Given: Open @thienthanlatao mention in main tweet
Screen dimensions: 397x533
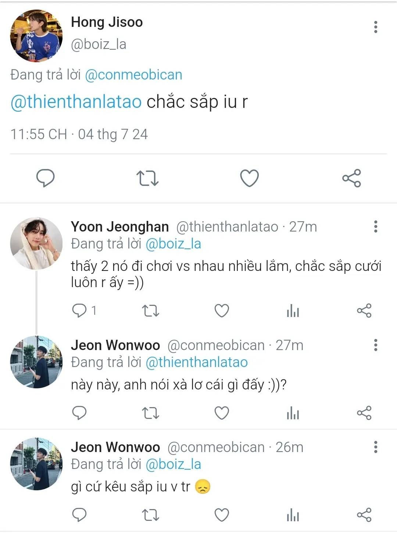Looking at the screenshot, I should click(76, 102).
